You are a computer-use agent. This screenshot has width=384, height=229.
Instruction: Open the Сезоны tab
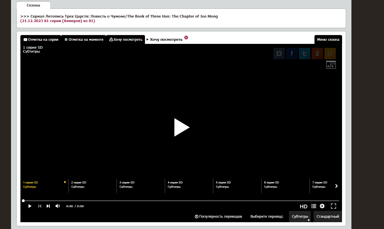(x=33, y=5)
